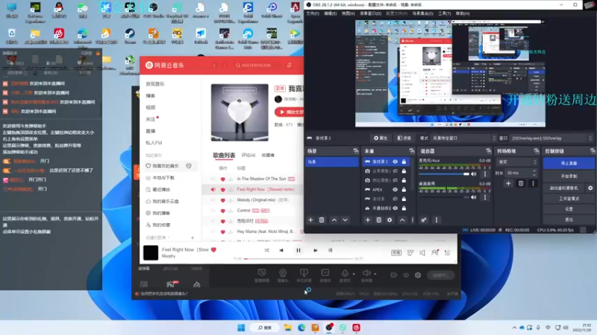This screenshot has height=335, width=597.
Task: Remove selected scene with trash icon
Action: (x=322, y=220)
